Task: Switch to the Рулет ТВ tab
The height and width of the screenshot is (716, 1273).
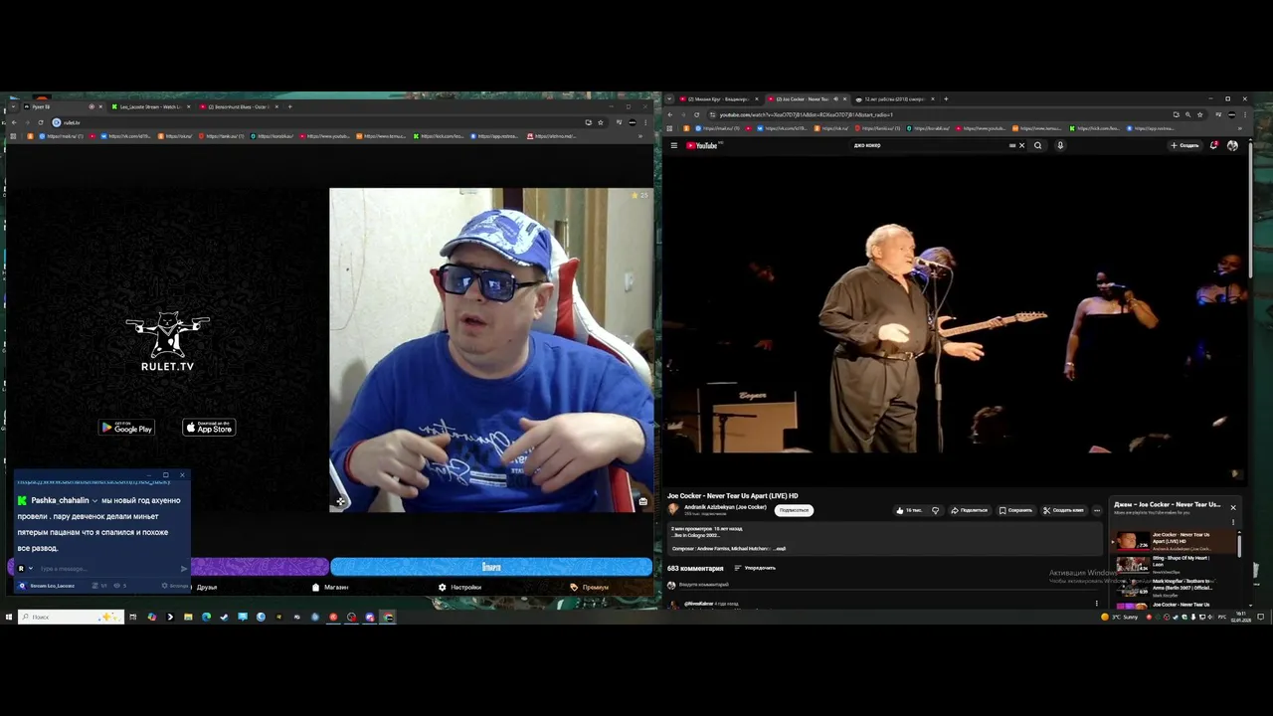Action: point(60,106)
